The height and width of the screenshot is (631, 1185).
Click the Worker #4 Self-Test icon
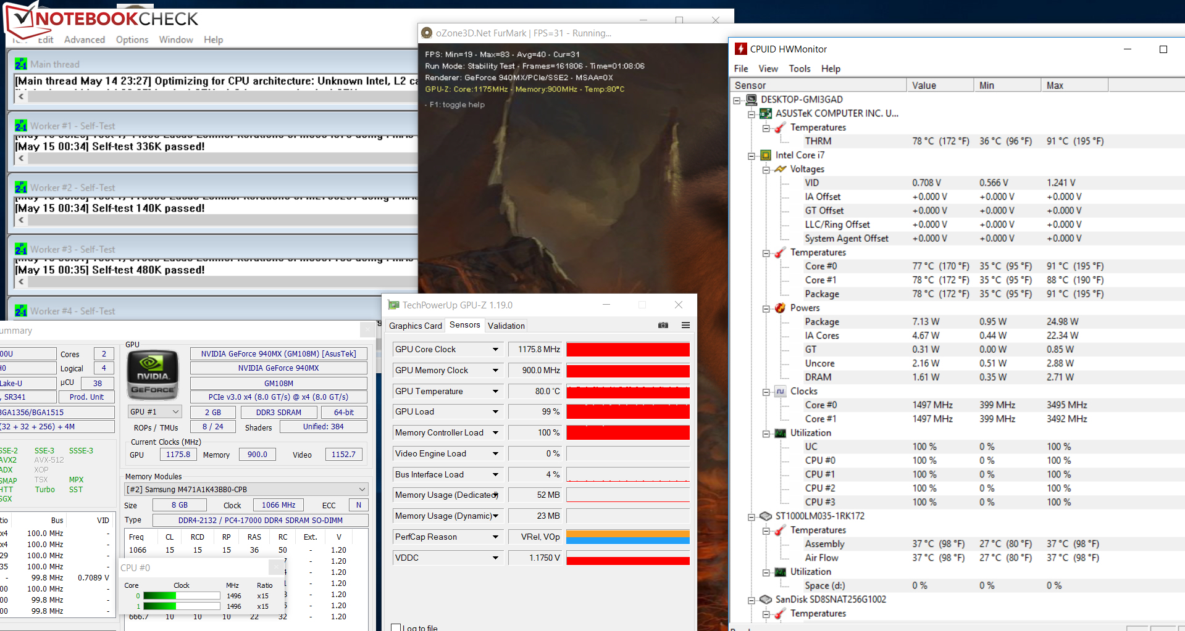[x=21, y=311]
